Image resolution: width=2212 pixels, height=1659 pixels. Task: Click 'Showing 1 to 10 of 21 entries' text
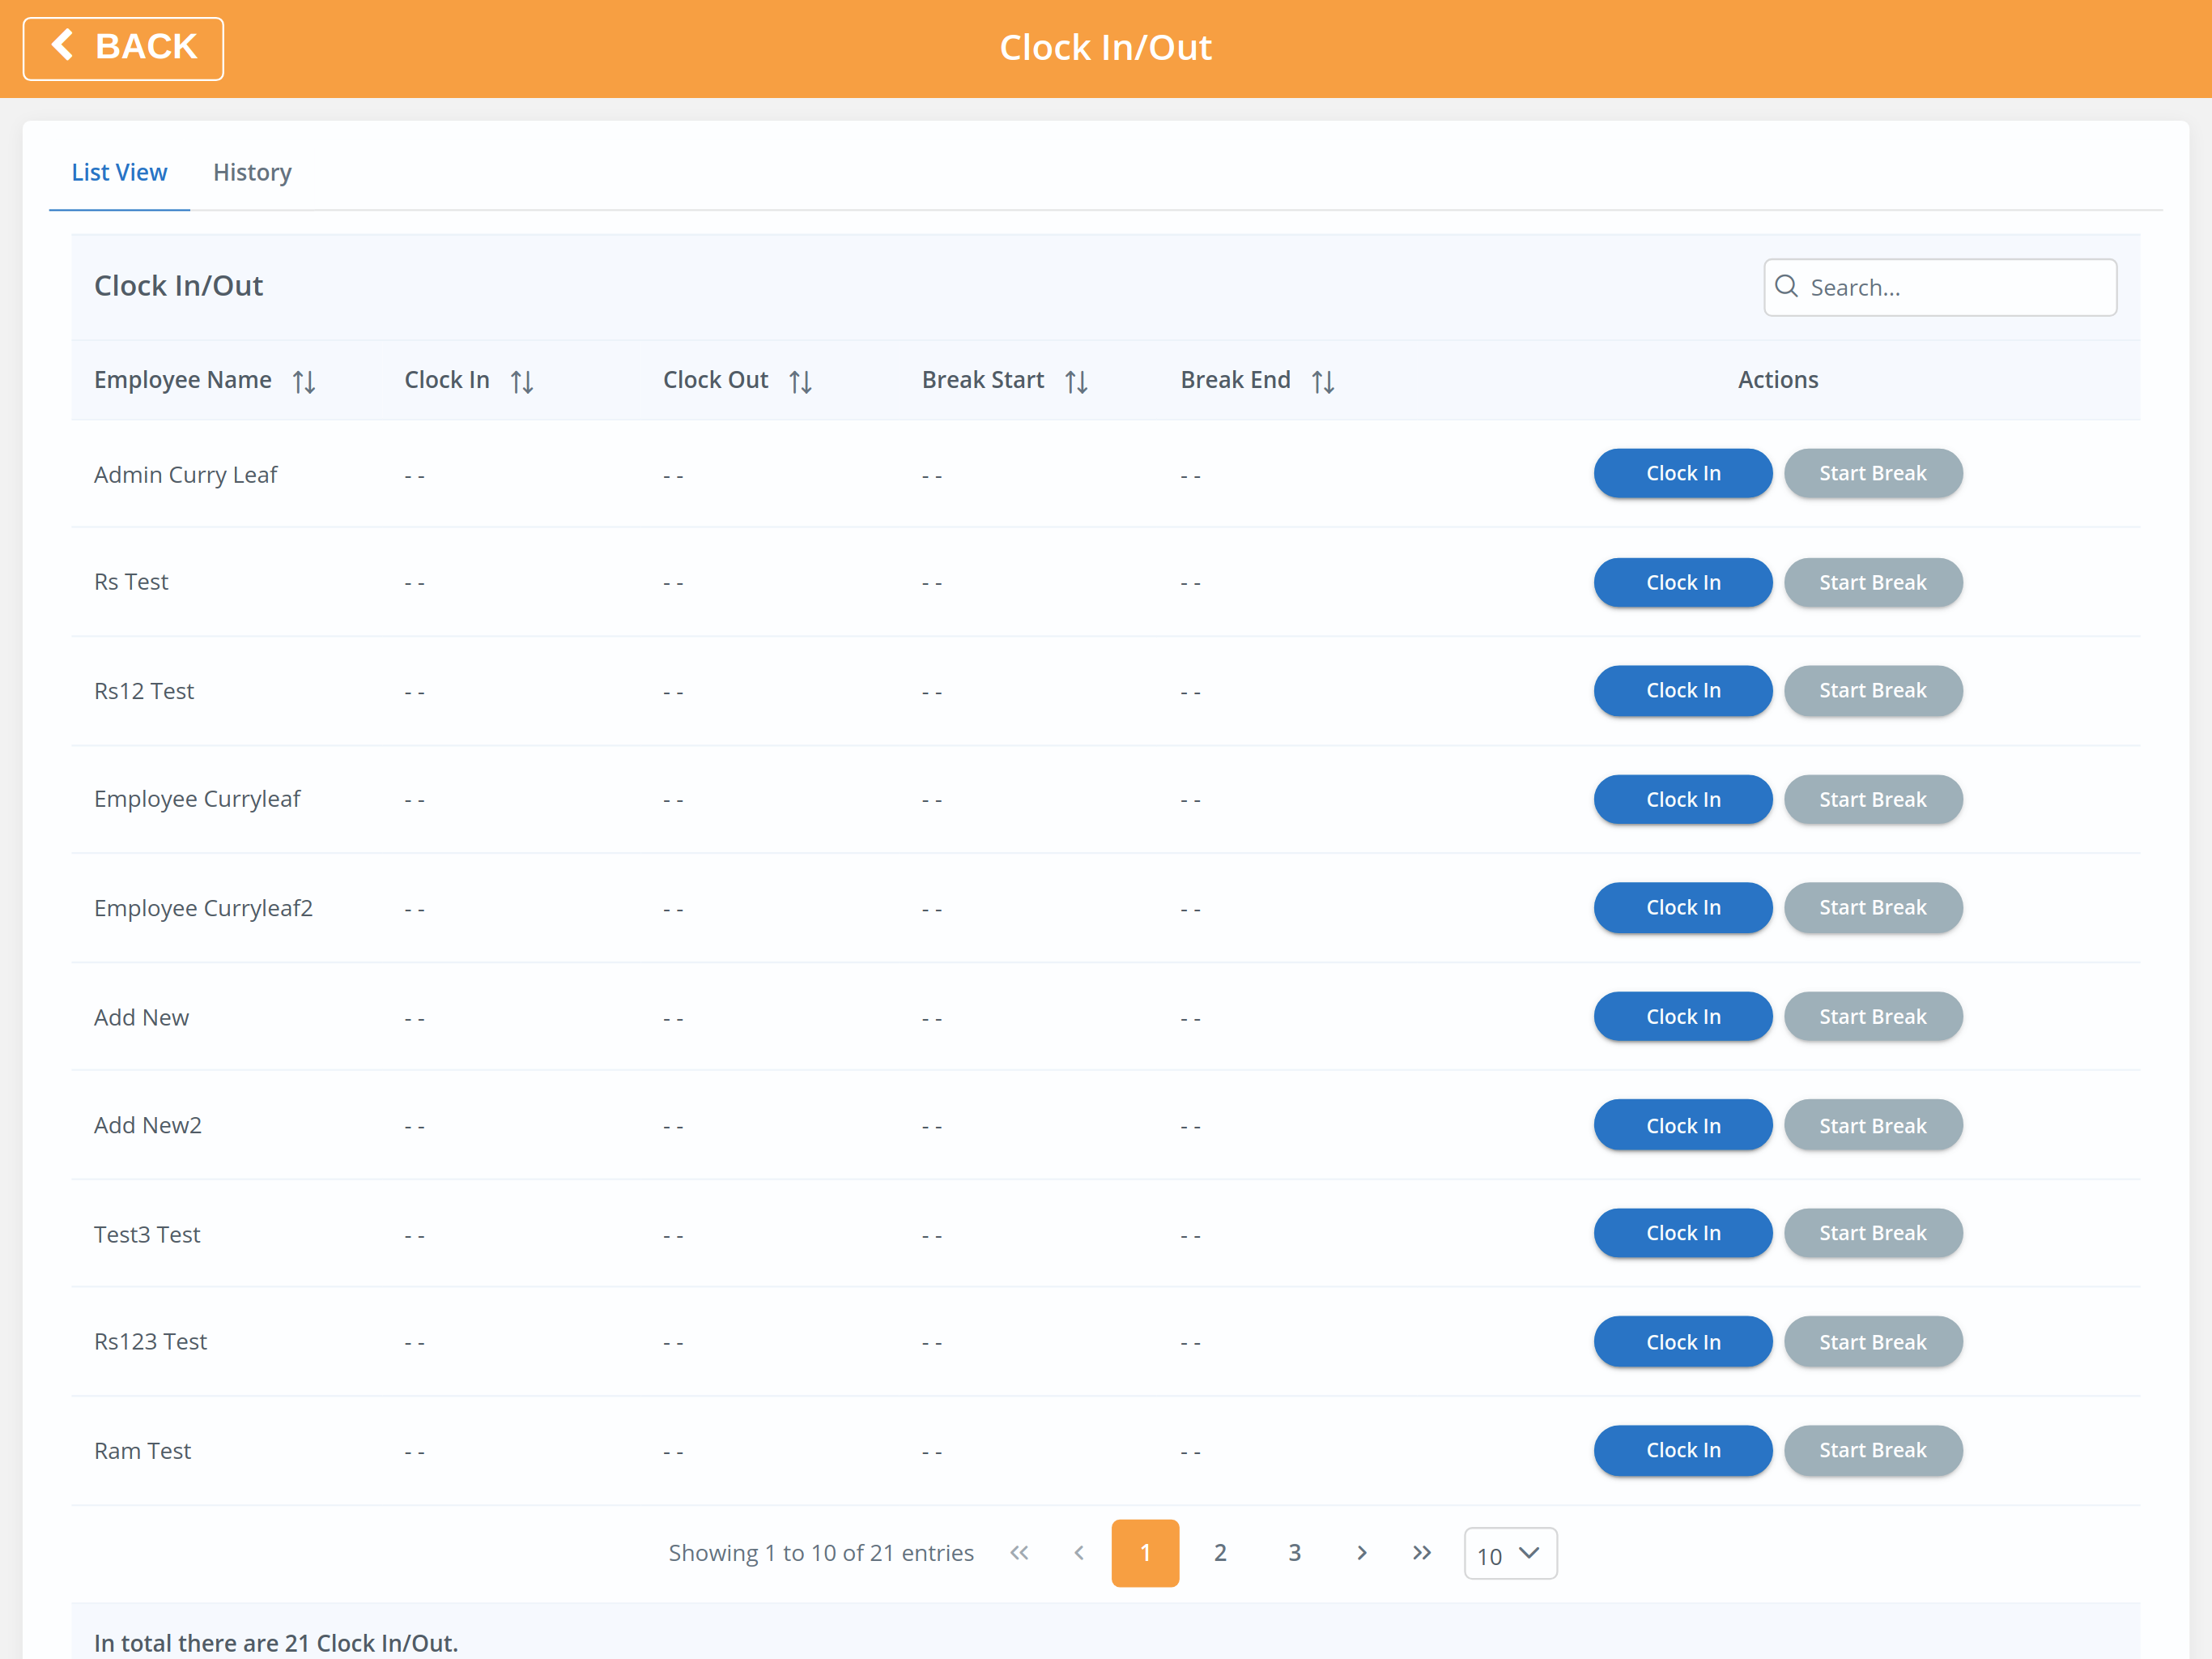(821, 1553)
